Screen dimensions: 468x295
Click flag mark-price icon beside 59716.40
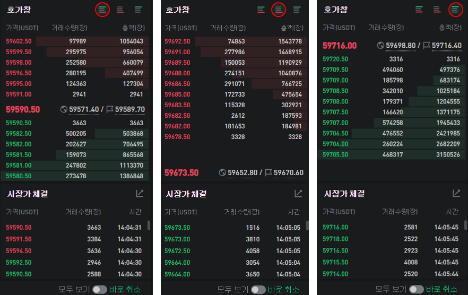click(427, 46)
